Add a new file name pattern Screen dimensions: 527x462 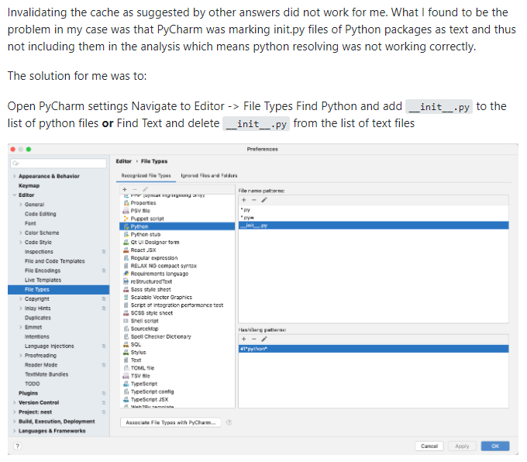click(244, 200)
